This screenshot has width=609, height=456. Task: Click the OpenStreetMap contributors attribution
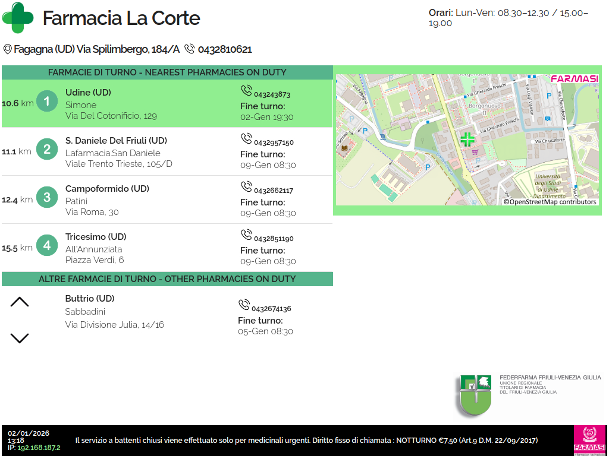pyautogui.click(x=550, y=202)
